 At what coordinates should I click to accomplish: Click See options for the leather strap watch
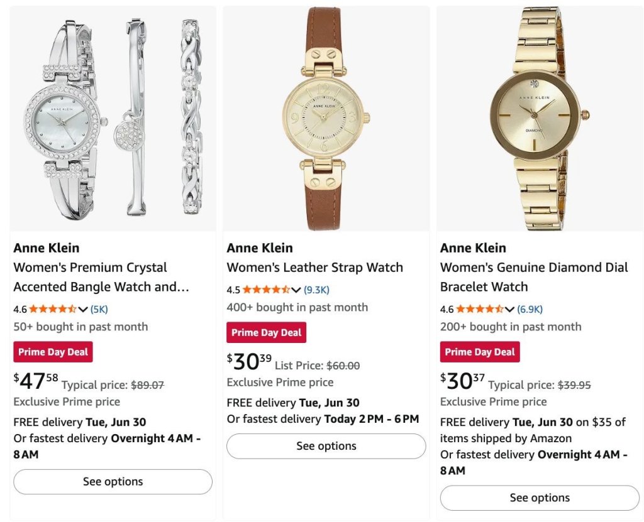coord(326,446)
